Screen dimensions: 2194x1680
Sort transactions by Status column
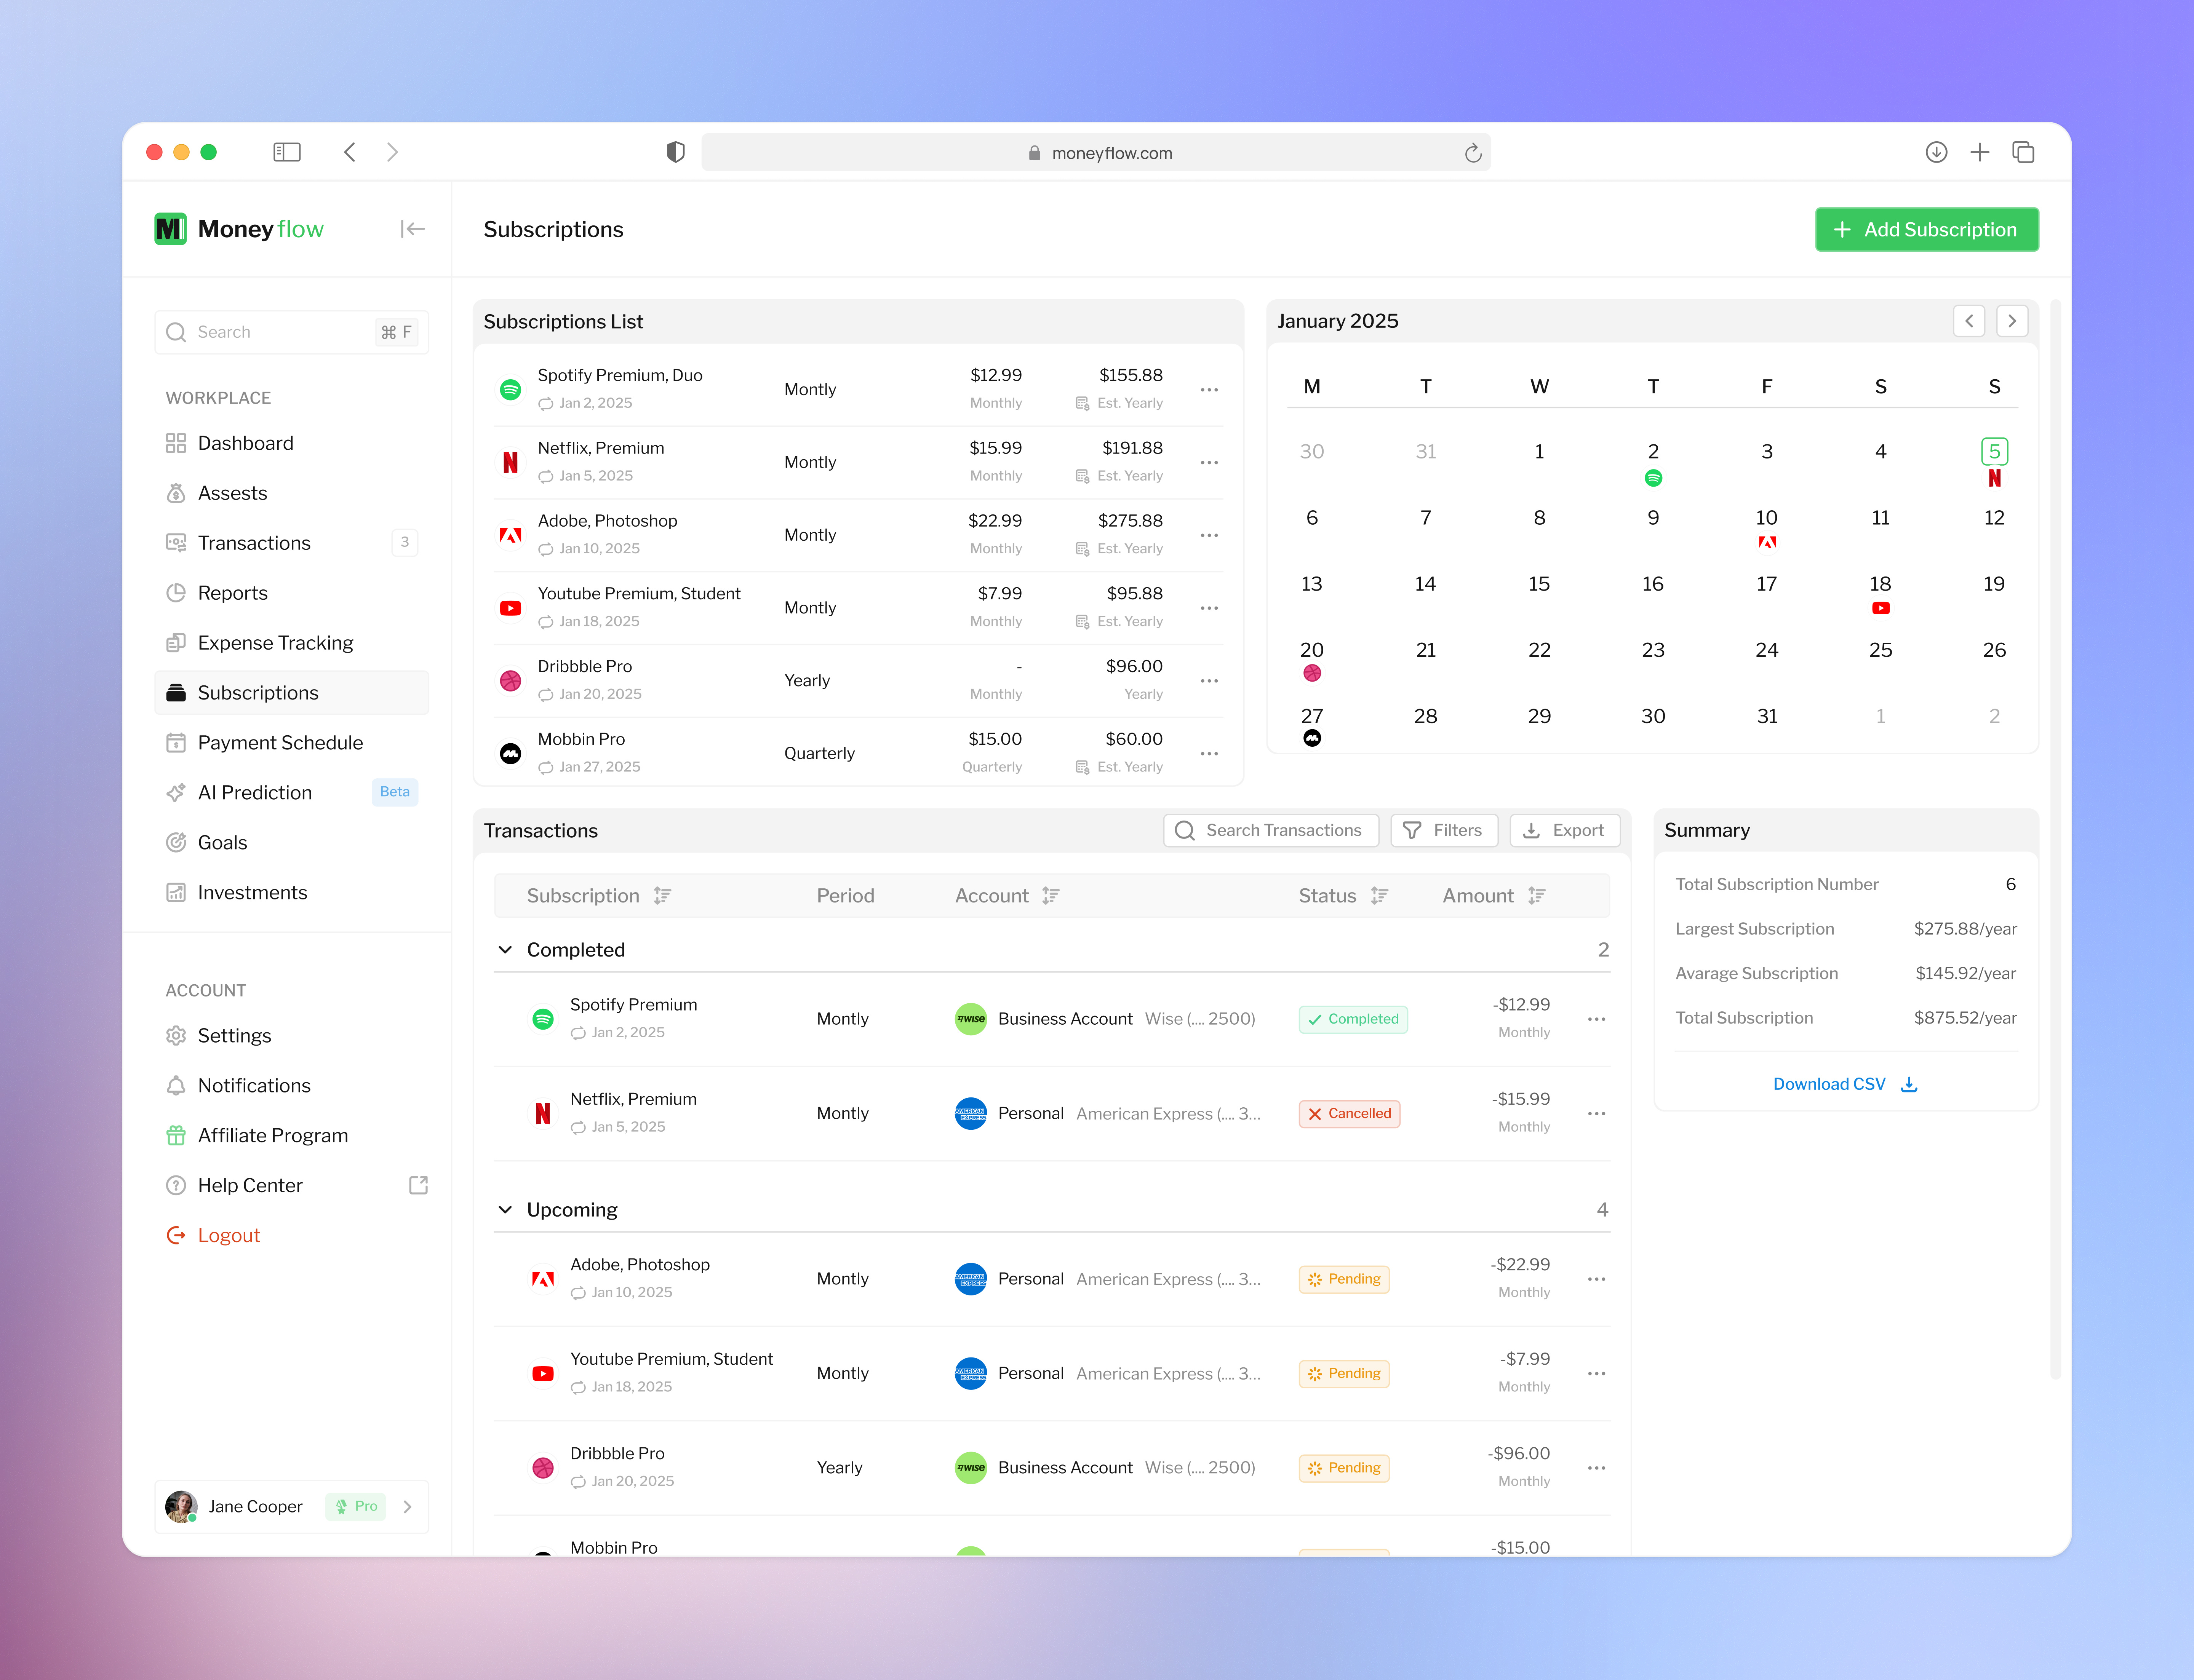click(1378, 895)
